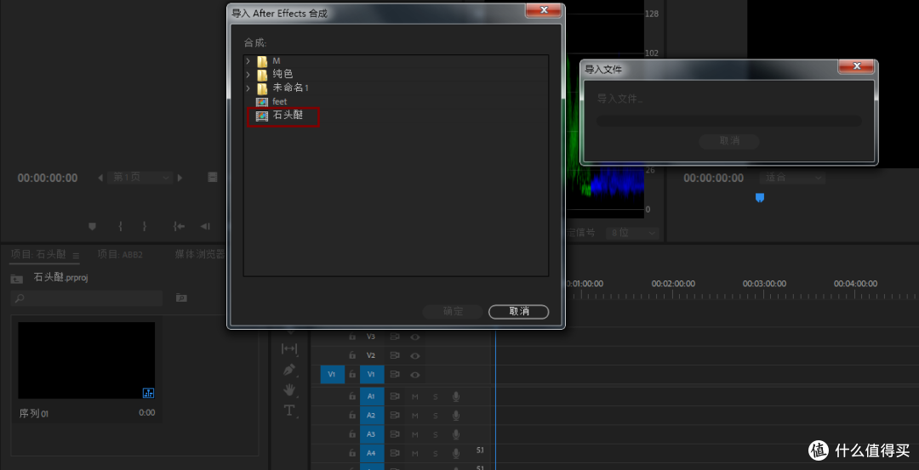Click the project search input field
This screenshot has height=470, width=919.
tap(87, 298)
